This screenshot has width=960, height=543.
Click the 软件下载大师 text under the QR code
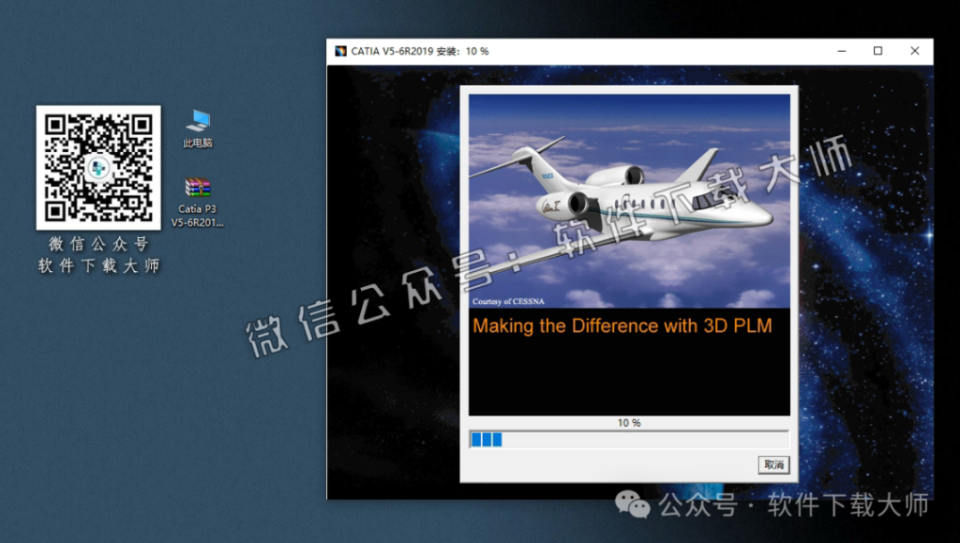click(97, 264)
